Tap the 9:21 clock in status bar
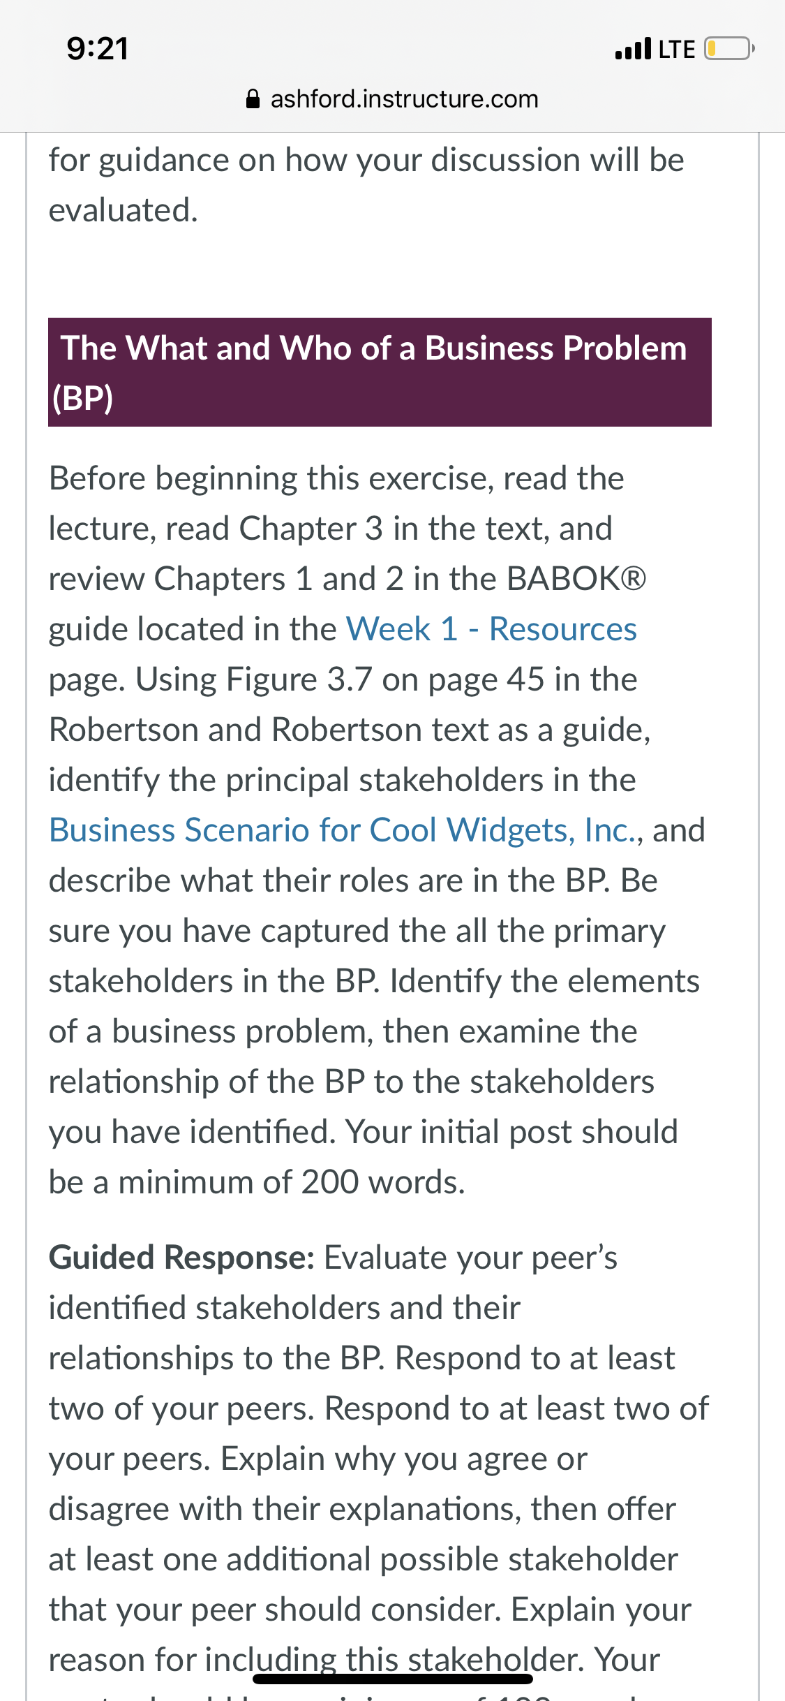This screenshot has height=1701, width=785. pos(98,49)
